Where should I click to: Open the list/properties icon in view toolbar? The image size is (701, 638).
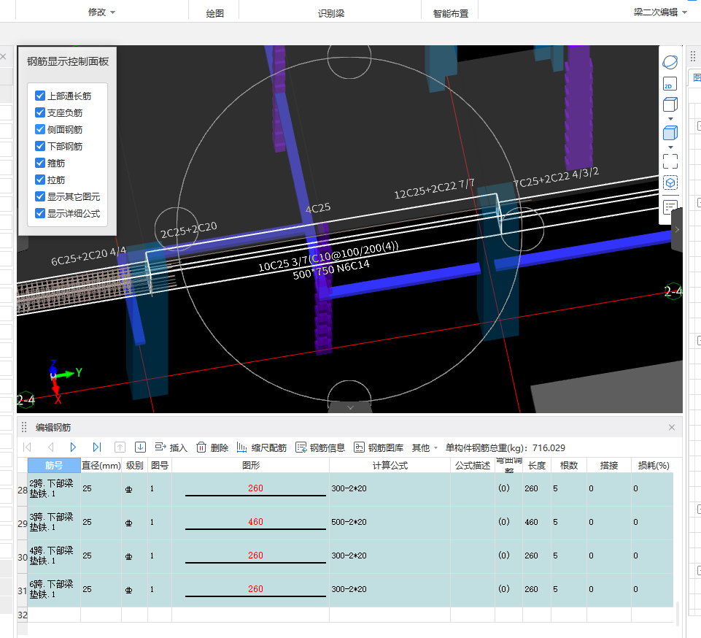(670, 207)
